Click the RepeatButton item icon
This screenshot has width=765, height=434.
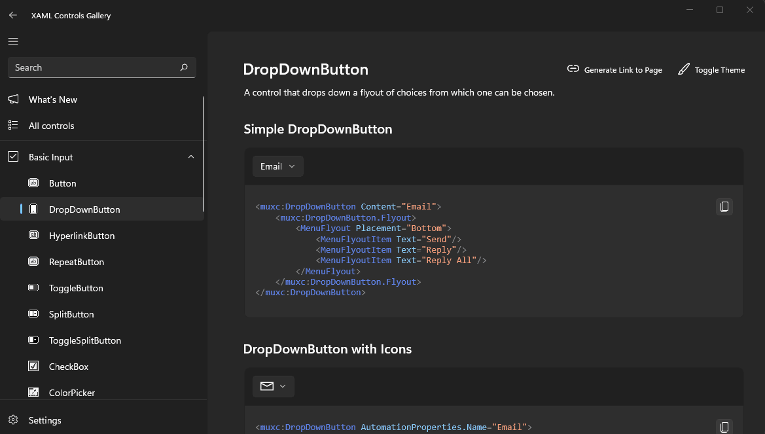(x=33, y=262)
